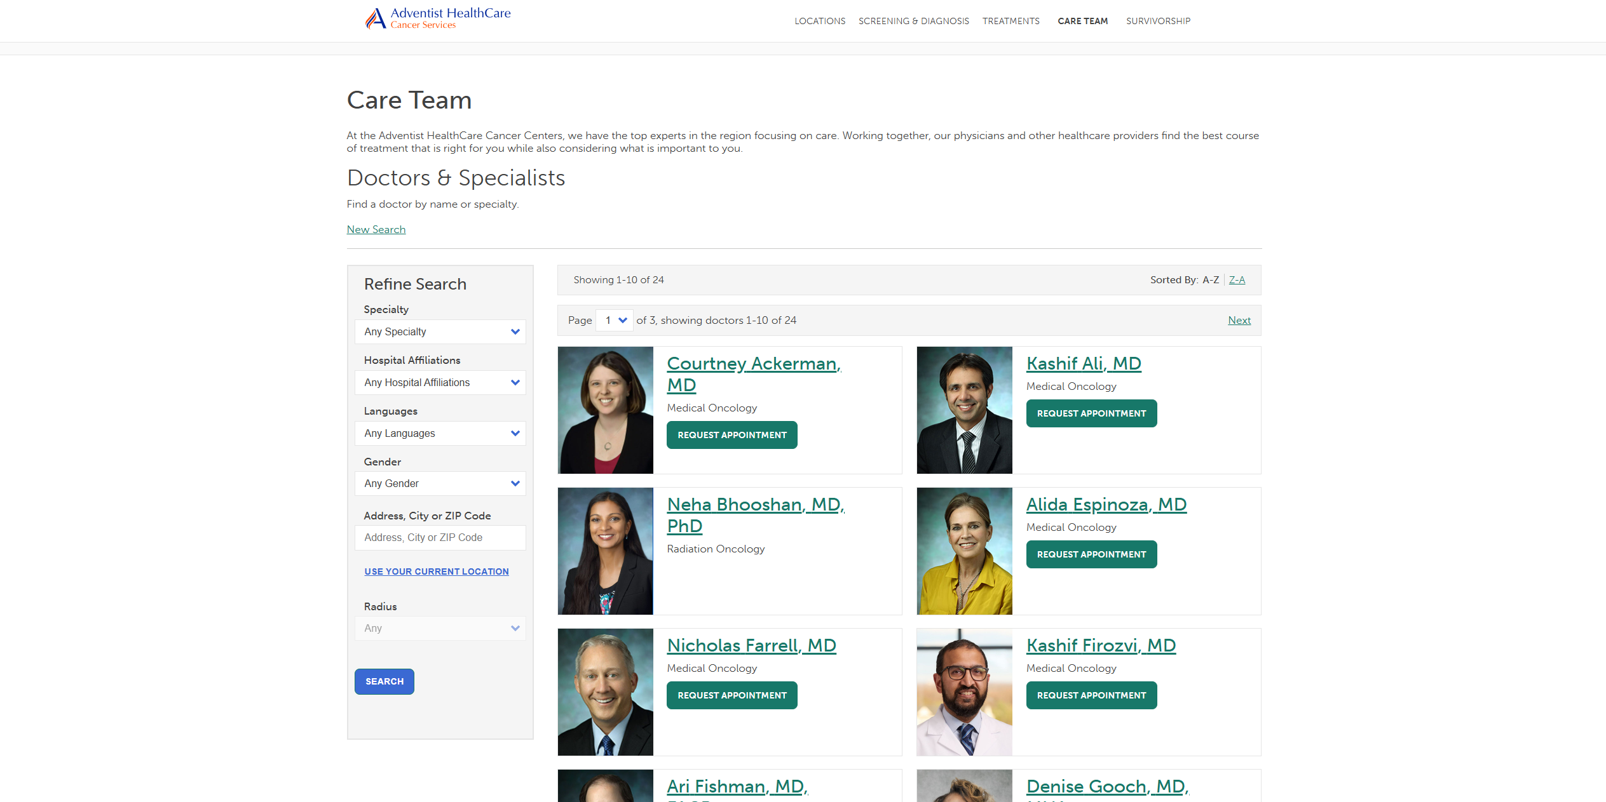Viewport: 1606px width, 802px height.
Task: Open the Locations menu item
Action: (x=819, y=21)
